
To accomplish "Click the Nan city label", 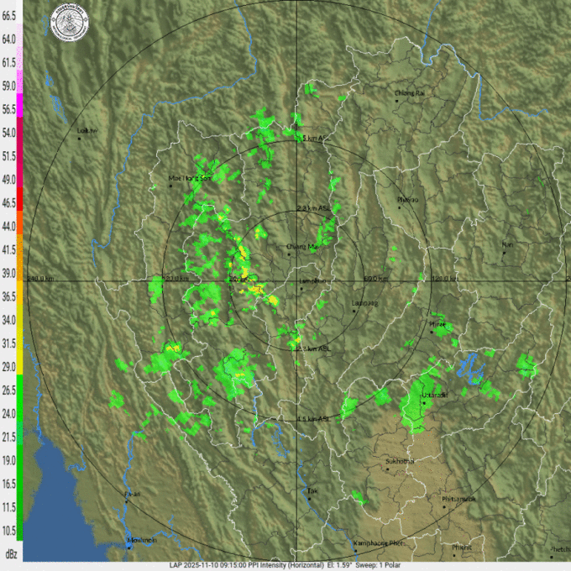I will coord(506,245).
